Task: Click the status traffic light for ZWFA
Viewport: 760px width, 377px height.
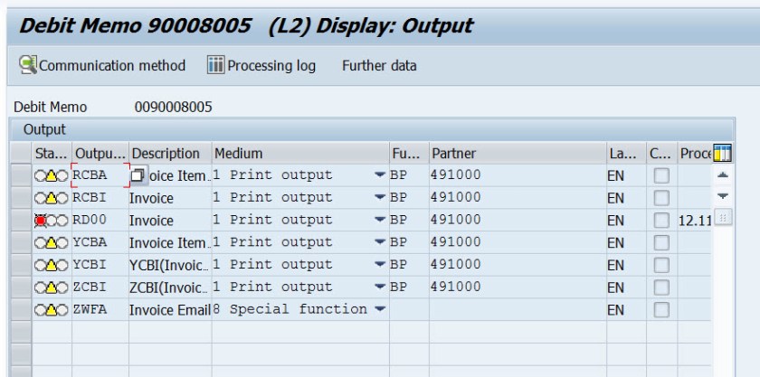Action: pyautogui.click(x=51, y=310)
